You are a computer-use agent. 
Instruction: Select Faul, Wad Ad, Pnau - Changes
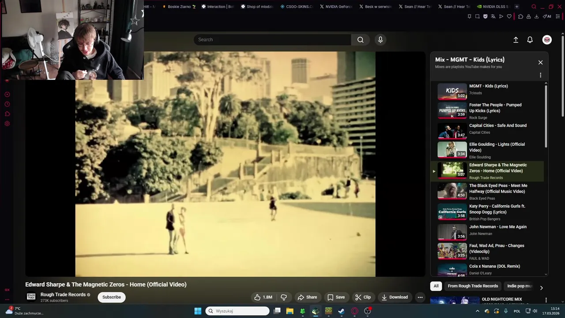point(488,252)
